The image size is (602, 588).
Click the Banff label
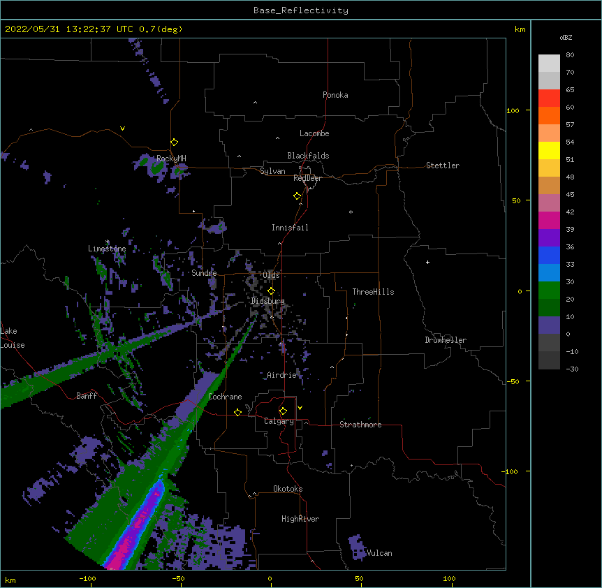[87, 396]
